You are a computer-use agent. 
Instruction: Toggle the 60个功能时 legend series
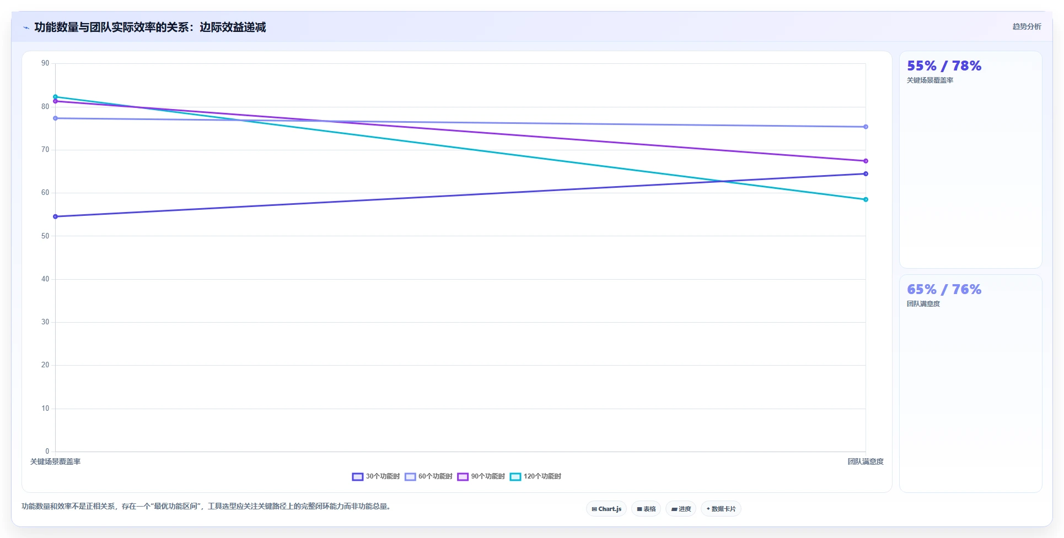point(428,476)
